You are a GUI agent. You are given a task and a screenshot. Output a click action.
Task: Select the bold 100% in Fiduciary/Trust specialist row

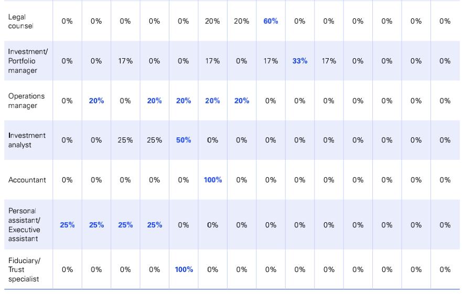[184, 269]
